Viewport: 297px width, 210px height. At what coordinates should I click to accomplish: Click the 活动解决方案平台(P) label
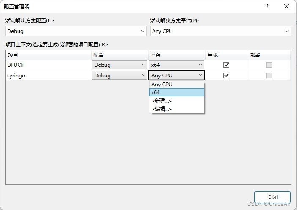(x=174, y=20)
